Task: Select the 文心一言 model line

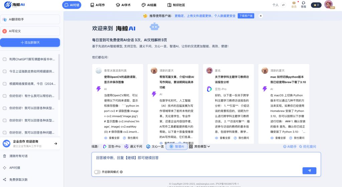Action: tap(155, 147)
